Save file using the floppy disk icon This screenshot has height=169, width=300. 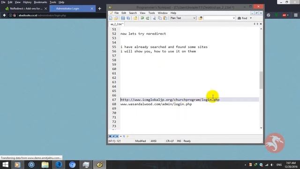click(x=123, y=18)
